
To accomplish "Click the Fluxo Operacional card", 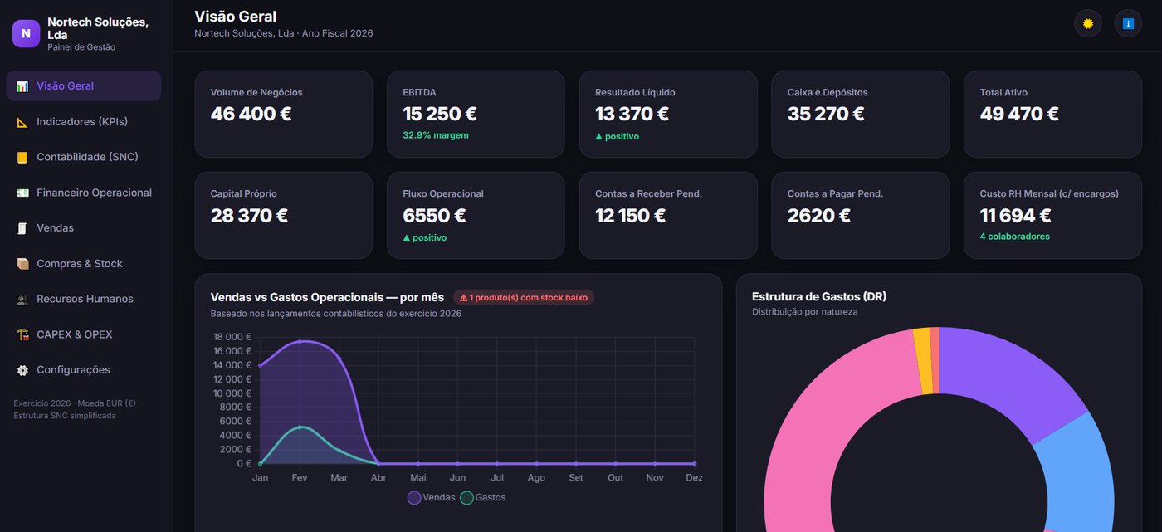I will click(x=476, y=215).
